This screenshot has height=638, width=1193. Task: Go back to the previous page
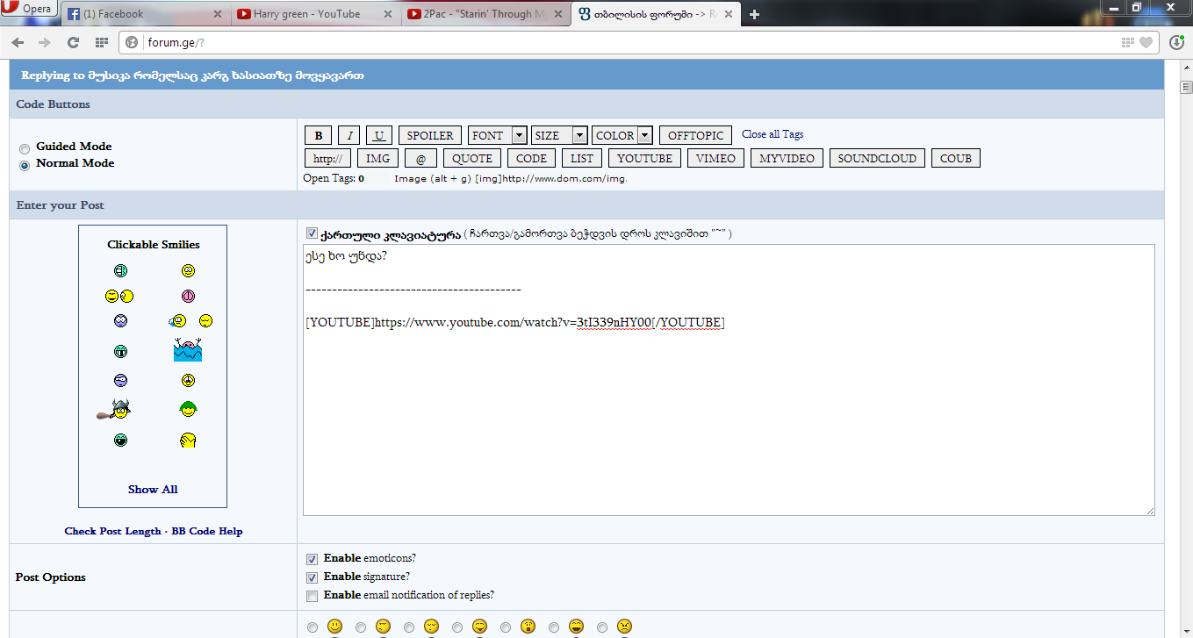click(x=18, y=42)
